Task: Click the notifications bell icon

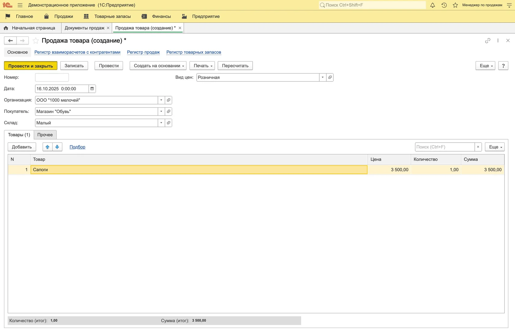Action: (x=432, y=5)
